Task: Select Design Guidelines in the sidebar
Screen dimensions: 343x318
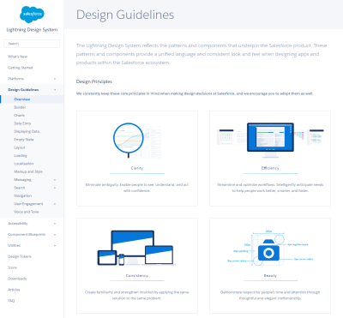Action: tap(23, 90)
